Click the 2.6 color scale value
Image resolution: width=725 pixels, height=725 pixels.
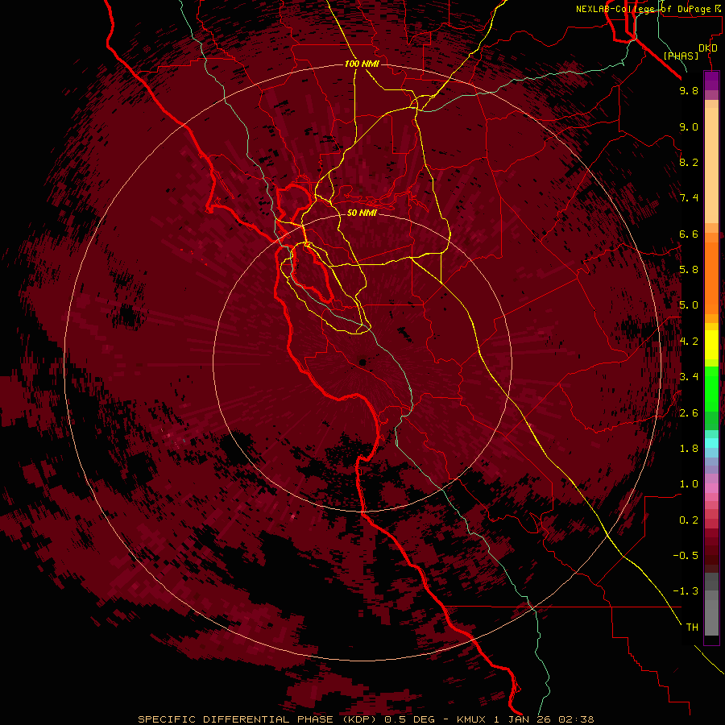click(689, 413)
